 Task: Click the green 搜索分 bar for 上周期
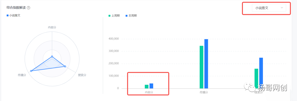[256, 78]
